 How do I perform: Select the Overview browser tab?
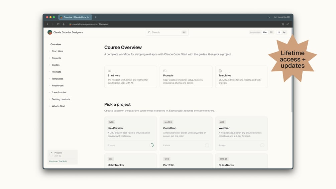pos(75,17)
